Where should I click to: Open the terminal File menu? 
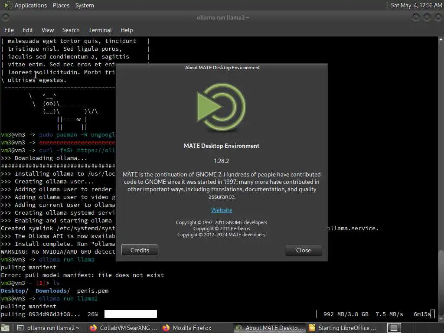[x=9, y=30]
